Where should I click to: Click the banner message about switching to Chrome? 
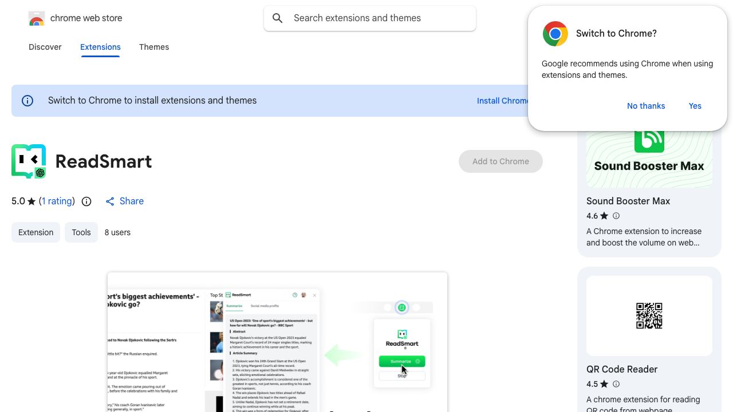152,101
